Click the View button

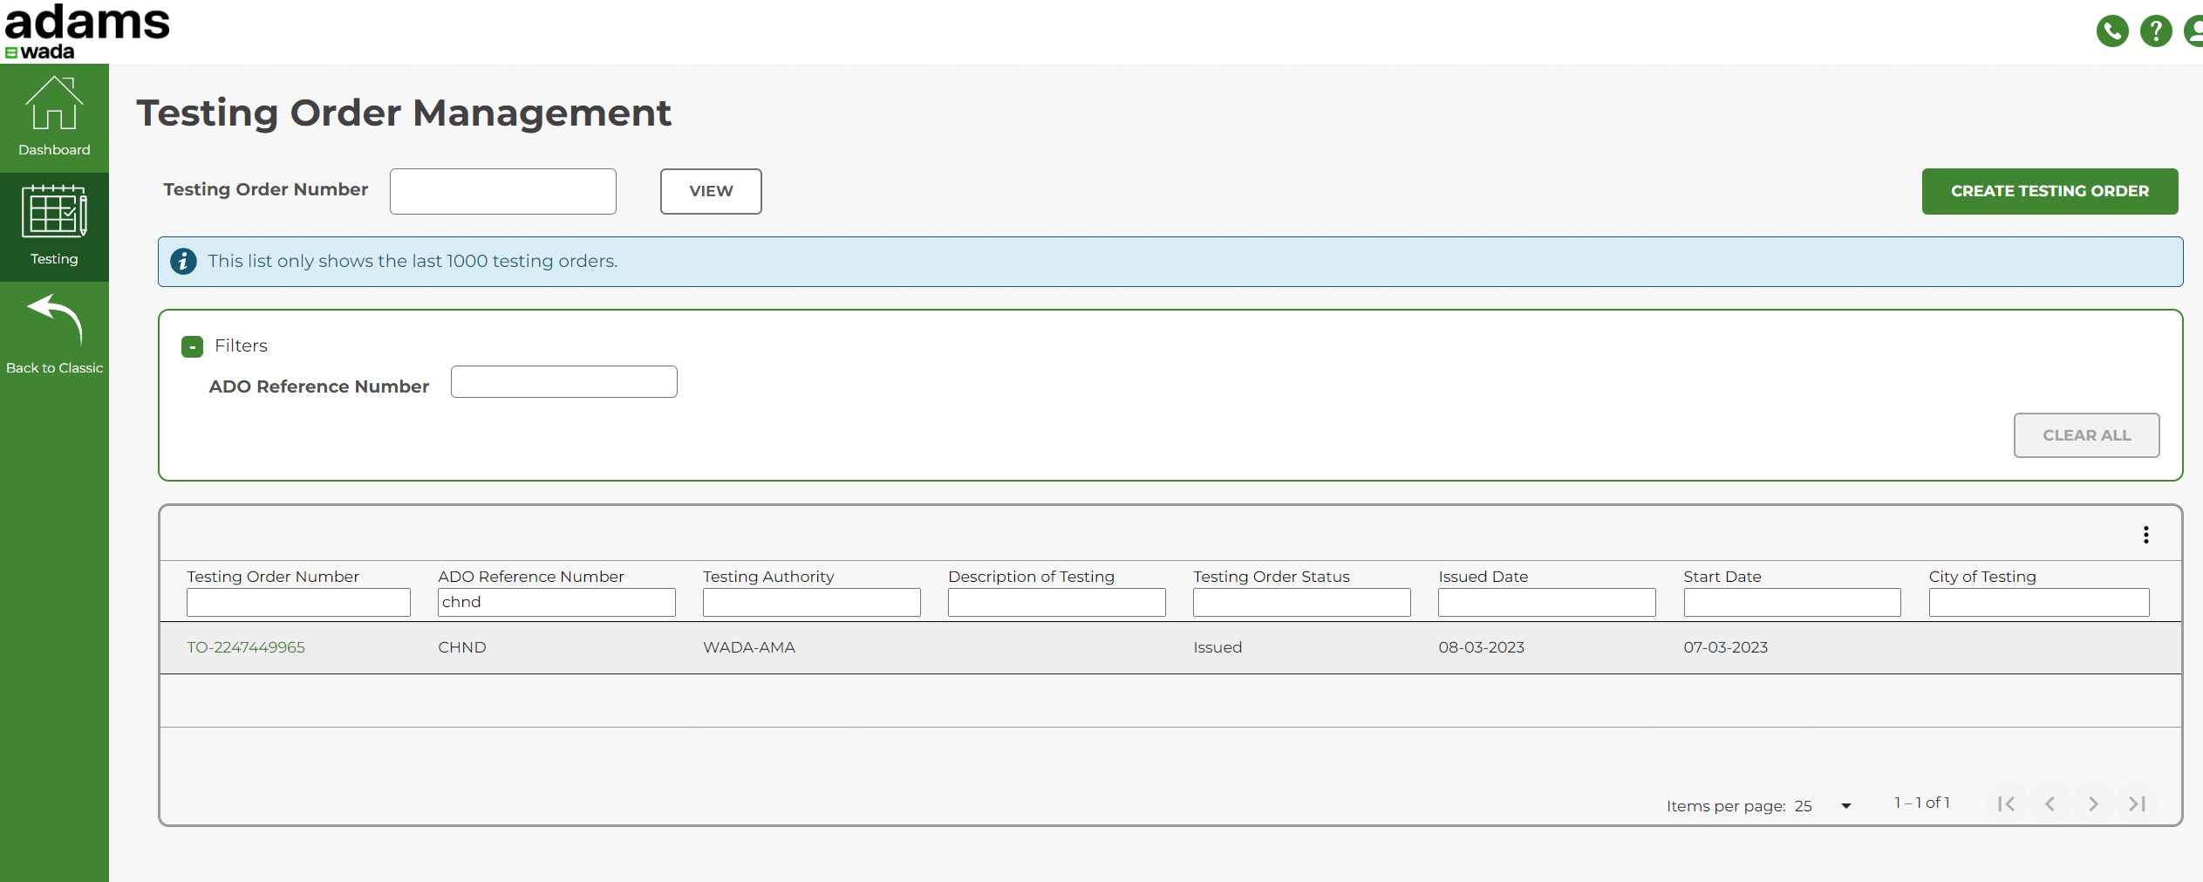tap(710, 191)
